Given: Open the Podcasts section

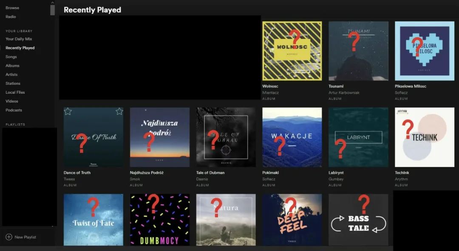Looking at the screenshot, I should 14,110.
